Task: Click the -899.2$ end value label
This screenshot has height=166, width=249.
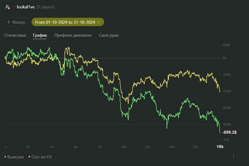Action: pos(229,132)
